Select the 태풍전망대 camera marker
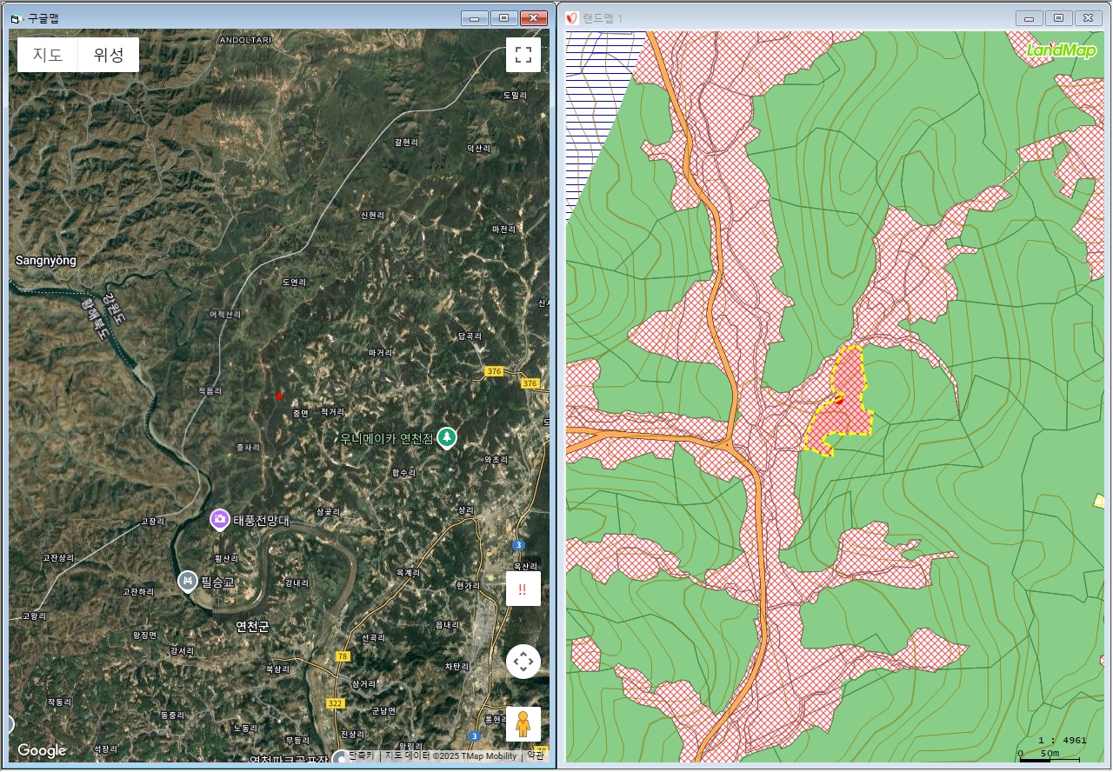This screenshot has width=1113, height=772. 220,520
